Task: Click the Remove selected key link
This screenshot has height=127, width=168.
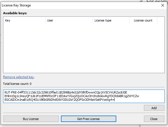Action: pyautogui.click(x=18, y=77)
